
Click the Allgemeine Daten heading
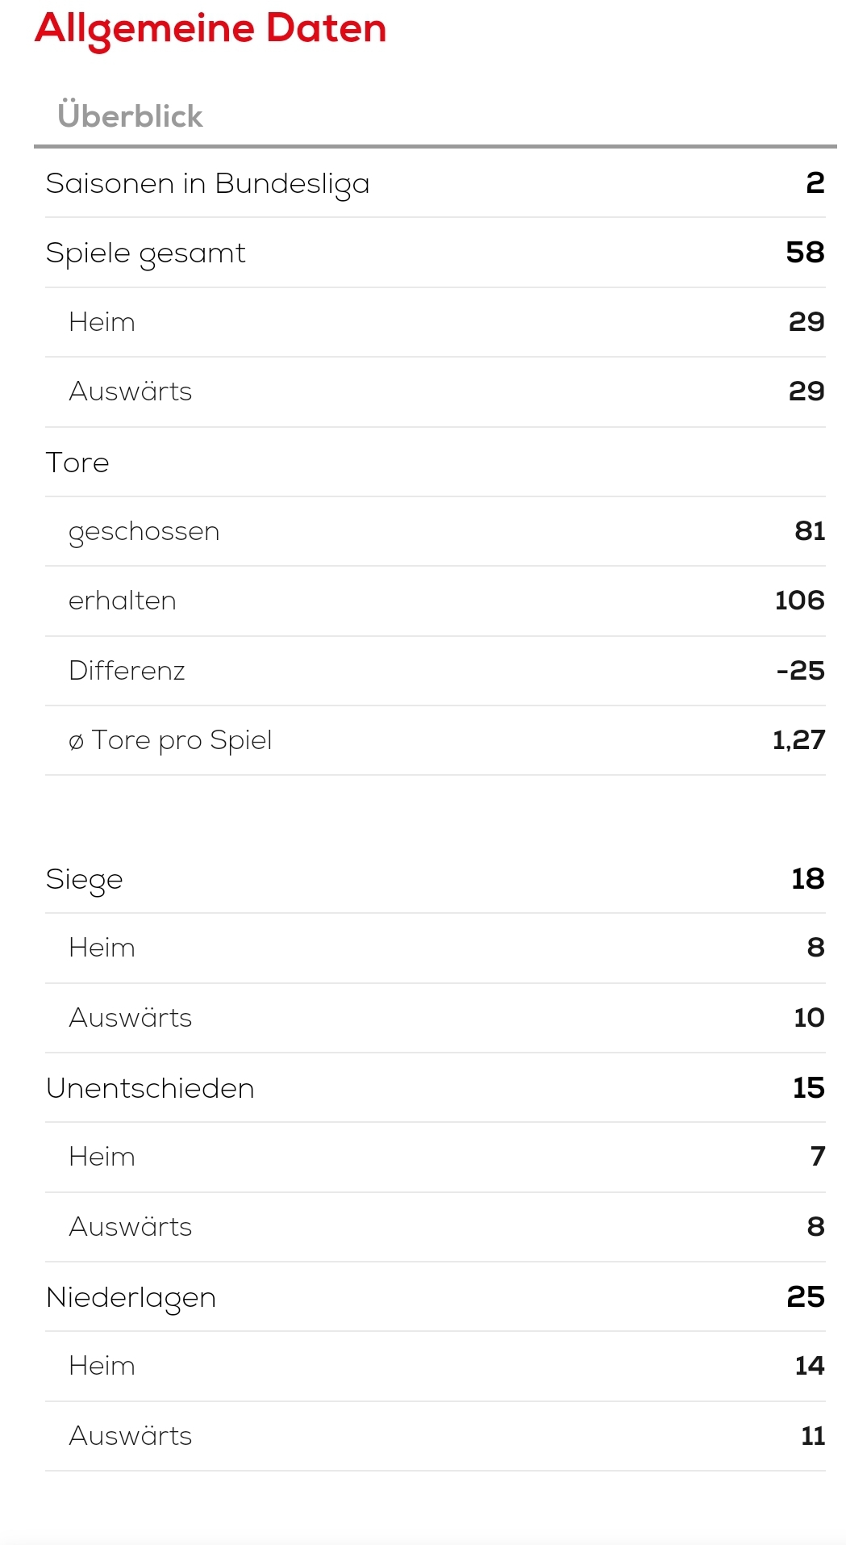[210, 29]
